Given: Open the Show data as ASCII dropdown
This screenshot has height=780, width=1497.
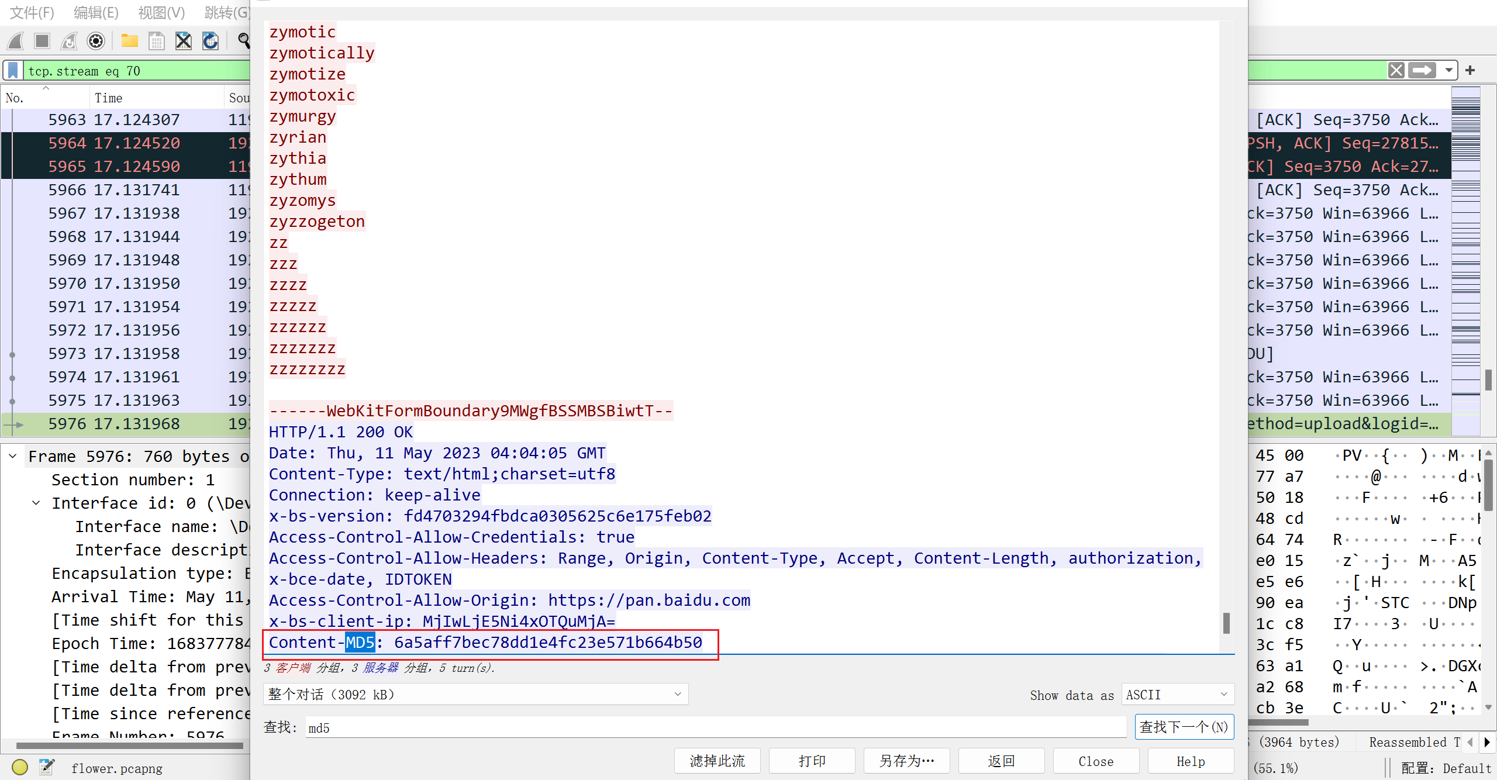Looking at the screenshot, I should [1177, 694].
